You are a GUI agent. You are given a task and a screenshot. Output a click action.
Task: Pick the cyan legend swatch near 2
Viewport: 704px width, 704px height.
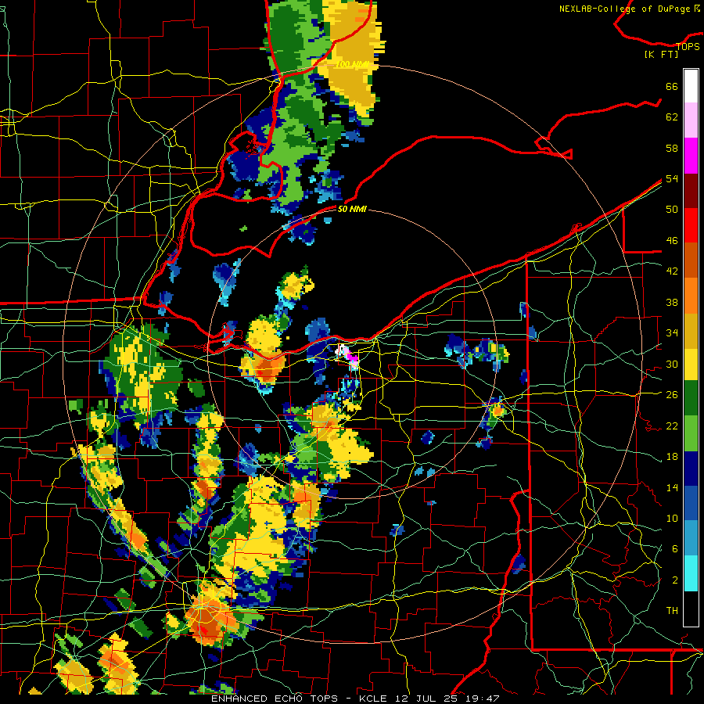coord(691,573)
